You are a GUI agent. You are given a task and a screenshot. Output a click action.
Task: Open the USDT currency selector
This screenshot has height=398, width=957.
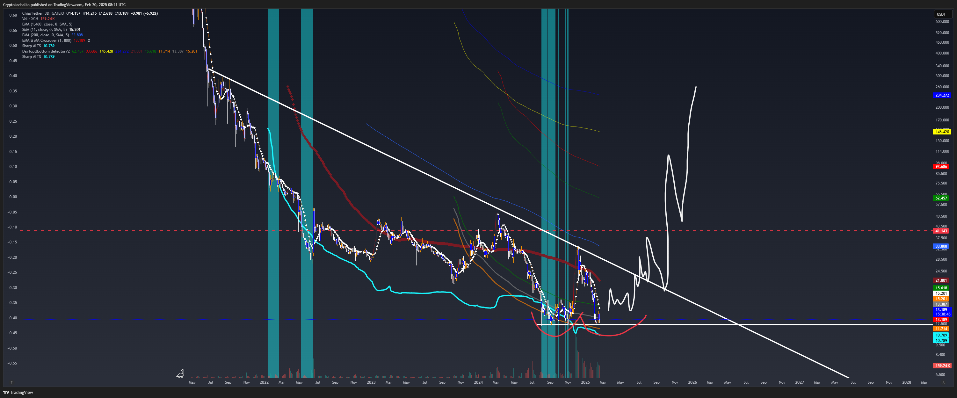click(x=943, y=14)
